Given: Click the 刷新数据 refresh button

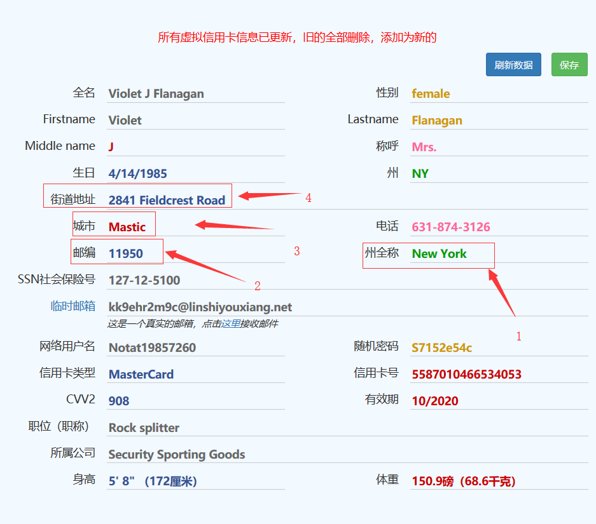Looking at the screenshot, I should 513,65.
